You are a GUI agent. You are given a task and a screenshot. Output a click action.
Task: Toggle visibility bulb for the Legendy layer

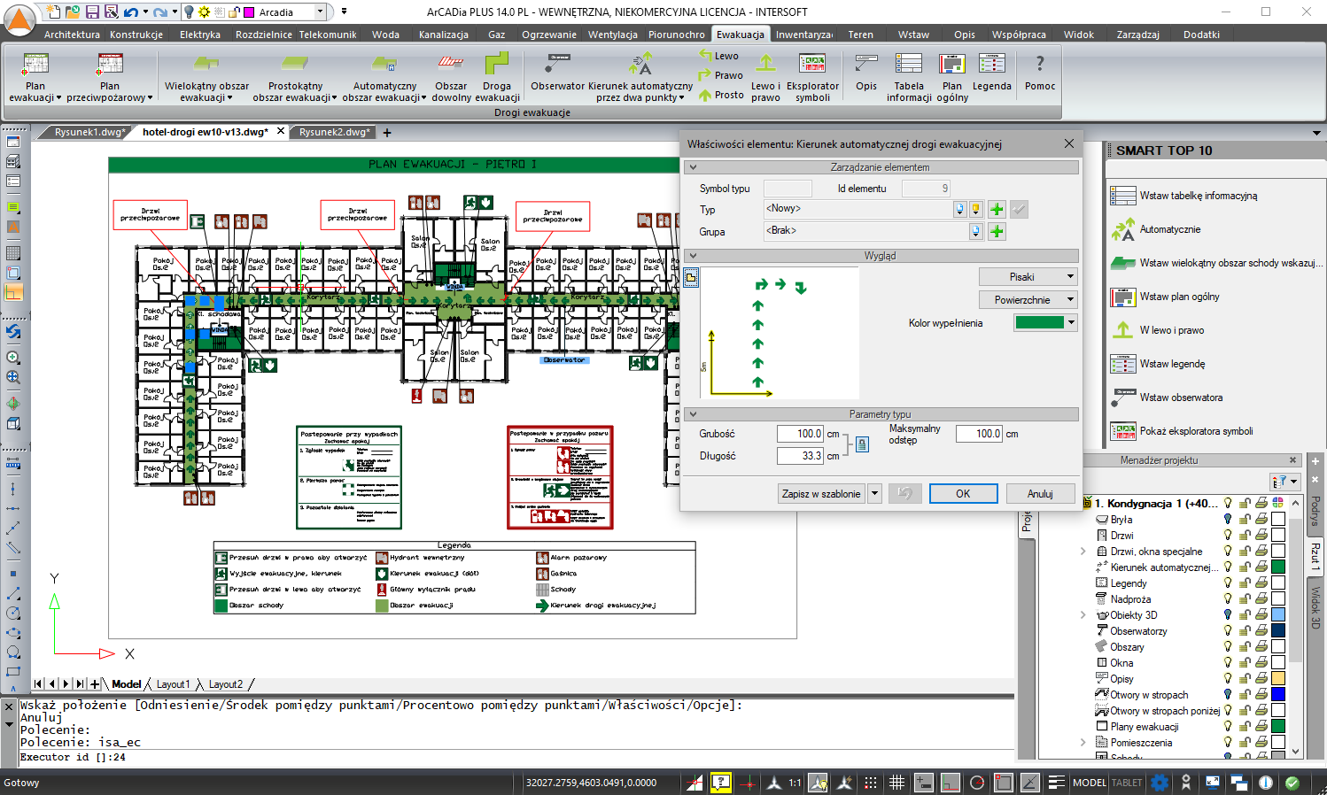[x=1228, y=583]
